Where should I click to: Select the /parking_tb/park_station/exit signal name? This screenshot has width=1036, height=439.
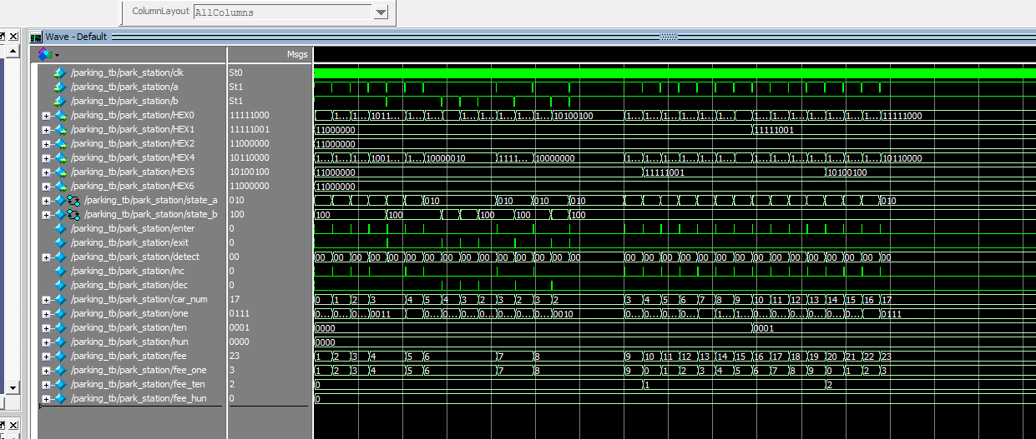pos(129,243)
